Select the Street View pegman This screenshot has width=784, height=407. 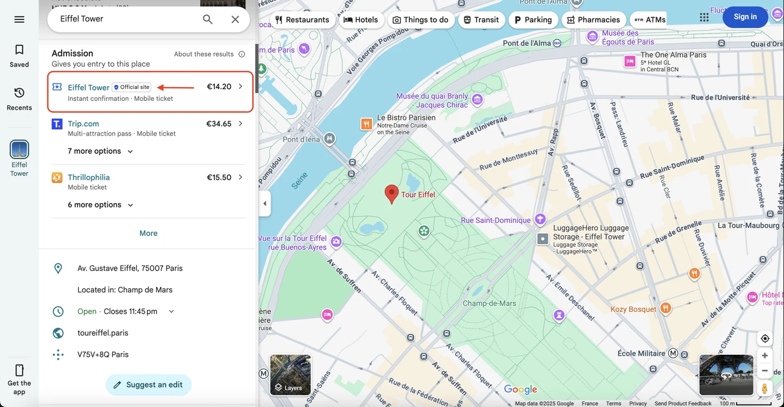click(765, 388)
